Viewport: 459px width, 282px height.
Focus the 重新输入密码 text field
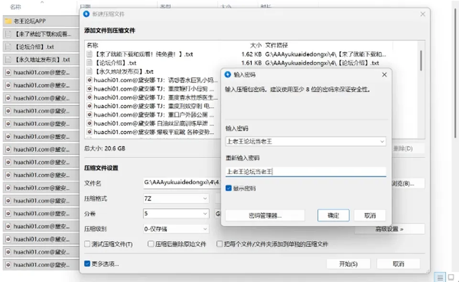click(x=306, y=172)
